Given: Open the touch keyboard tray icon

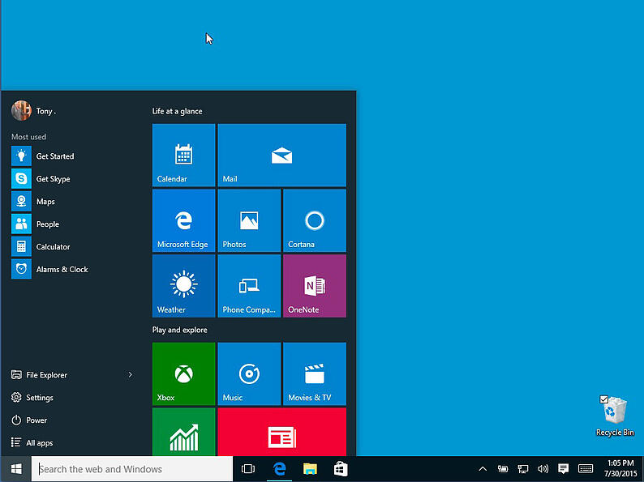Looking at the screenshot, I should pos(586,468).
